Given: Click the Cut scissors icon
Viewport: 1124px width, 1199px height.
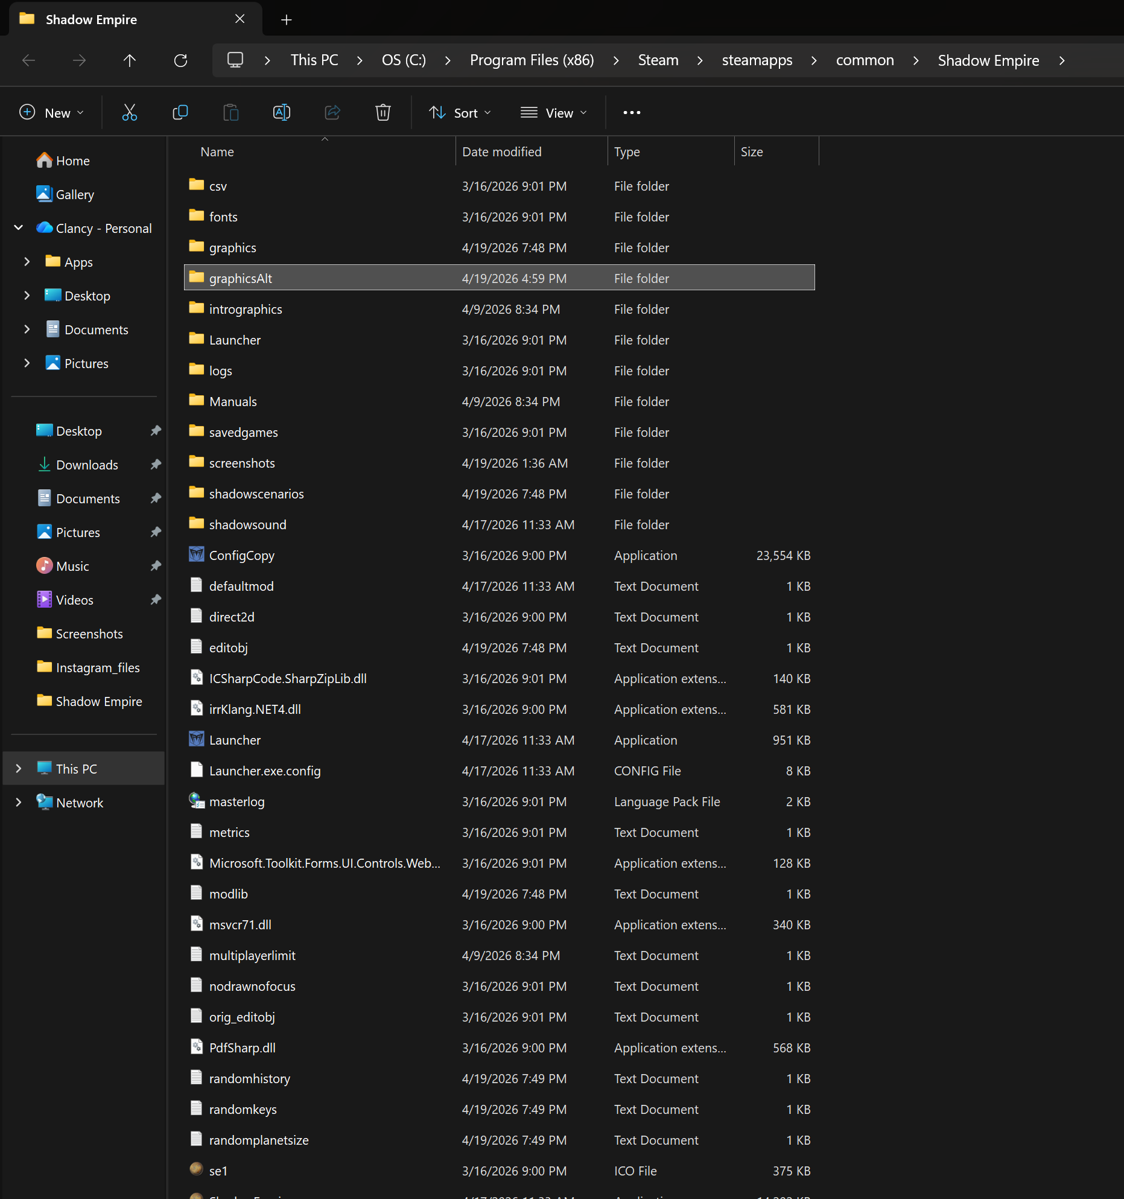Looking at the screenshot, I should point(130,113).
